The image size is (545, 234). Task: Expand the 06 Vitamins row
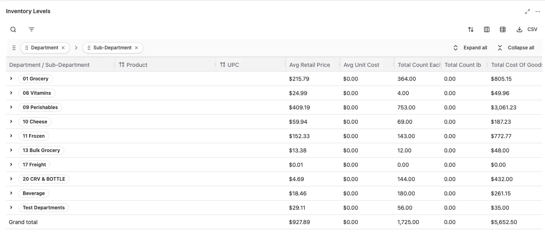tap(11, 93)
